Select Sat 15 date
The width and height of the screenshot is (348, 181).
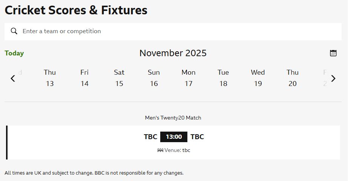pos(119,78)
